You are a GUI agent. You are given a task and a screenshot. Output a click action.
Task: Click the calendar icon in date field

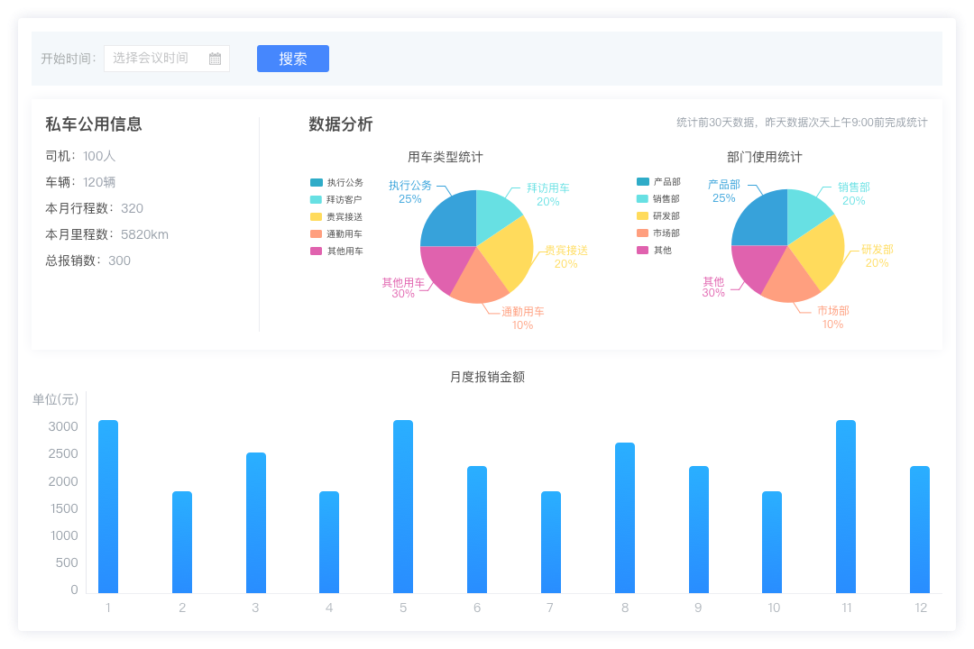(215, 59)
